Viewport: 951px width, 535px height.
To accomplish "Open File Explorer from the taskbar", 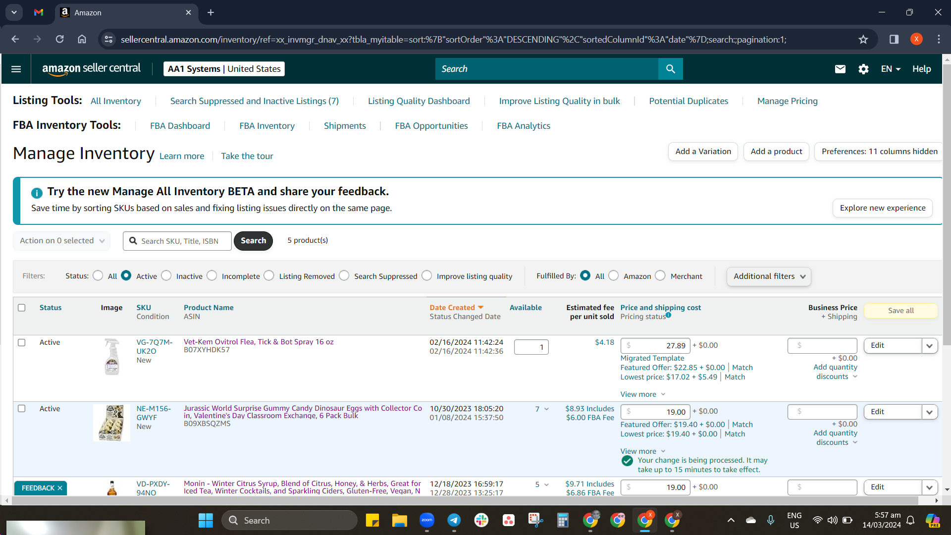I will click(399, 520).
